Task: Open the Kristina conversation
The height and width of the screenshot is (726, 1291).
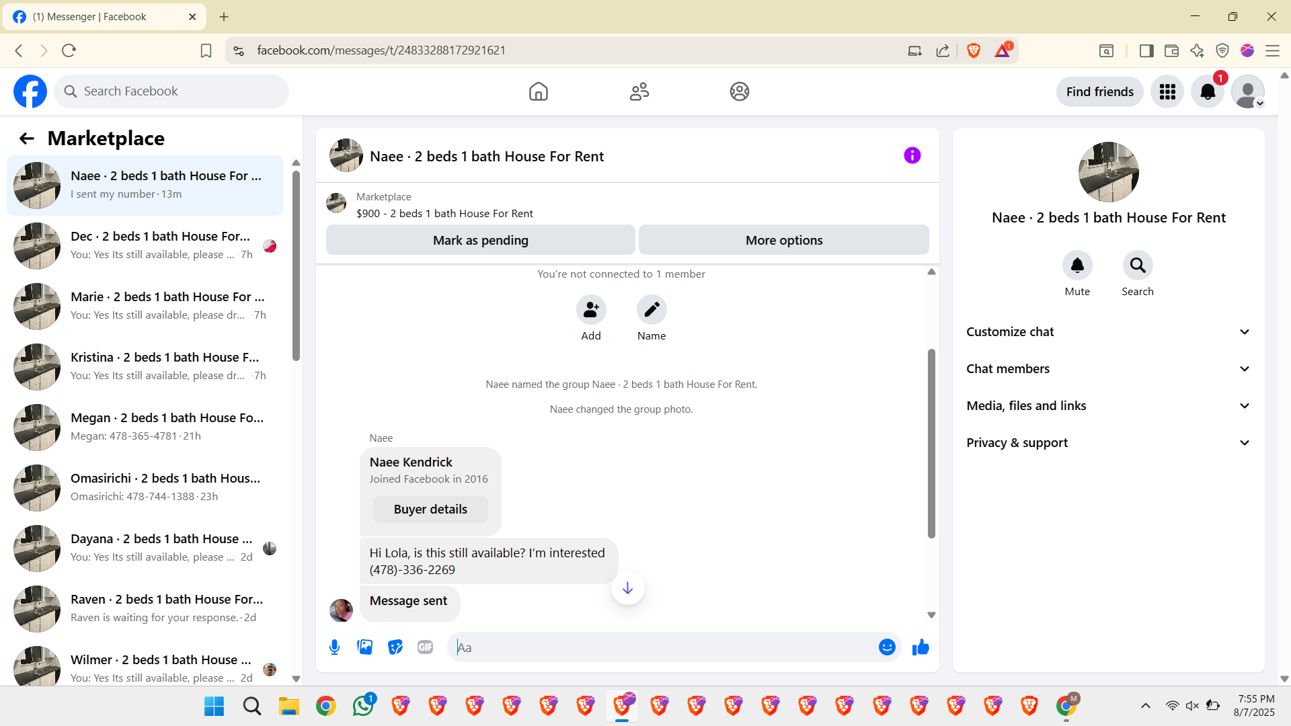Action: 145,367
